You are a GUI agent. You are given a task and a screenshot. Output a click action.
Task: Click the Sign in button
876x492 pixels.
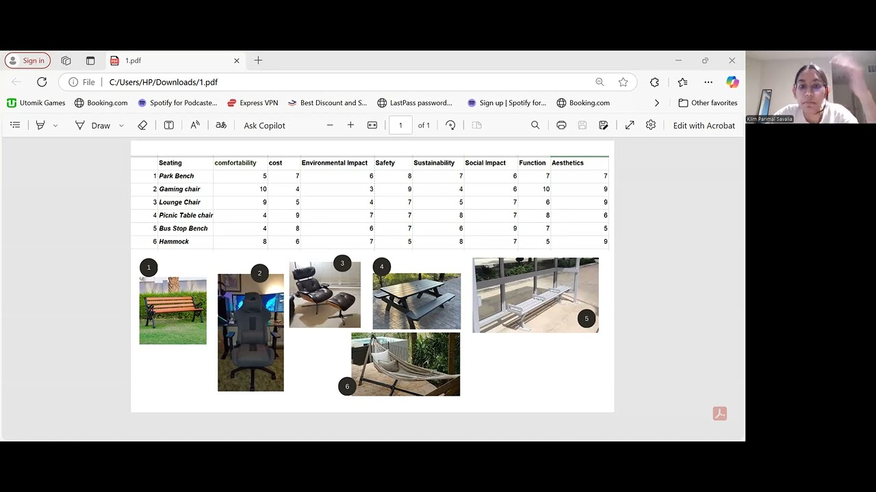(27, 60)
